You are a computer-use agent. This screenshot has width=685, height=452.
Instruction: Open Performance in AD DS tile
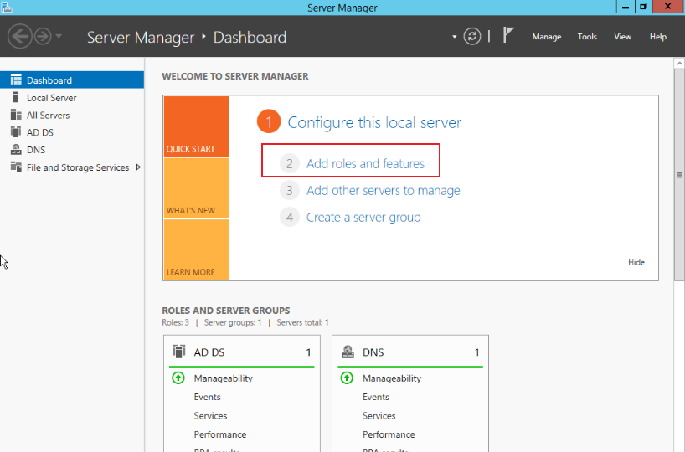pyautogui.click(x=220, y=434)
